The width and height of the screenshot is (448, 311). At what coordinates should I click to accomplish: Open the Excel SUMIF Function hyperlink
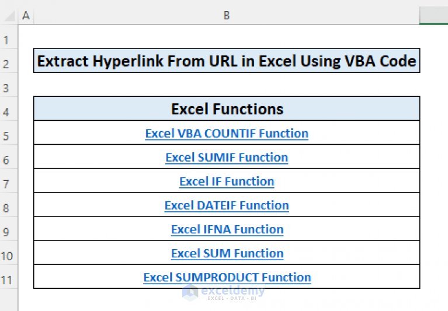227,157
